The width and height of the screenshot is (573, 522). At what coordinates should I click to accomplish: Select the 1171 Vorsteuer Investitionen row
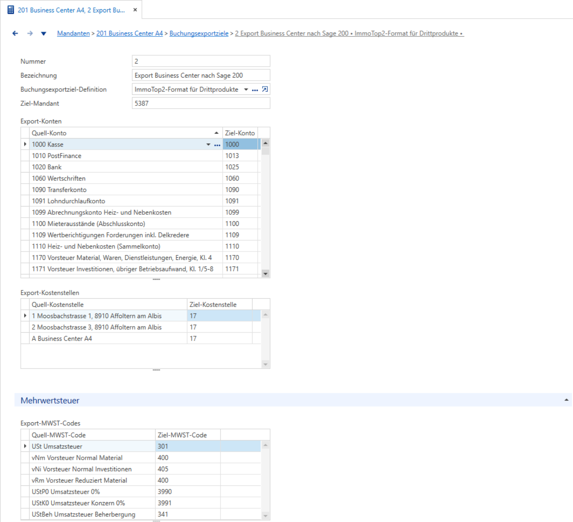141,269
